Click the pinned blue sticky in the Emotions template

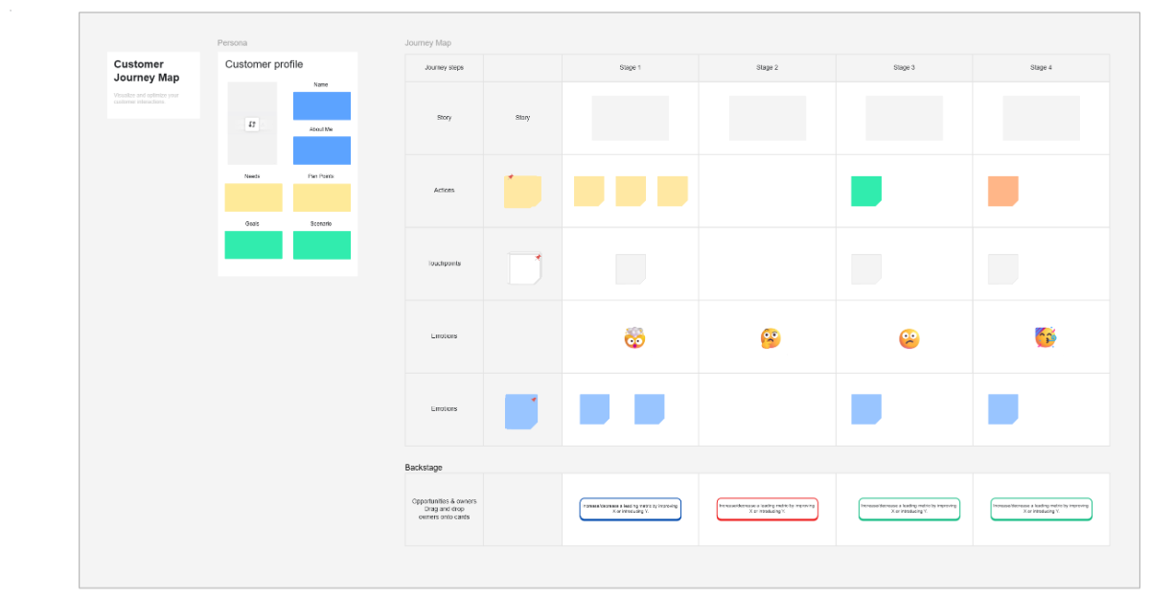pyautogui.click(x=520, y=409)
